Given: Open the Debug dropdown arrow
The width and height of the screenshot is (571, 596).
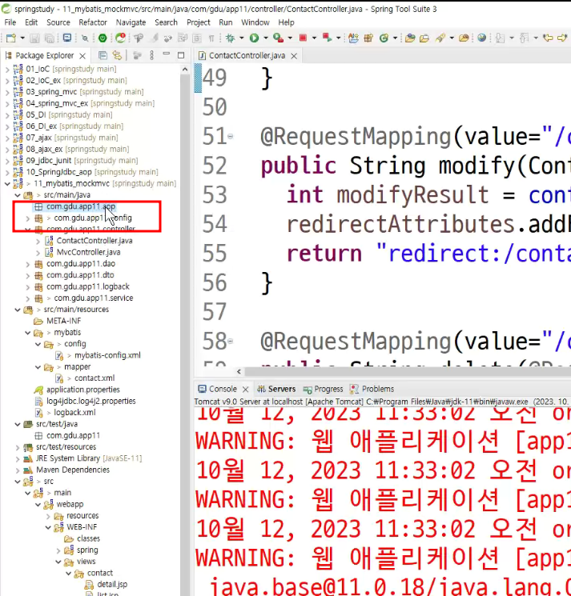Looking at the screenshot, I should [x=241, y=38].
